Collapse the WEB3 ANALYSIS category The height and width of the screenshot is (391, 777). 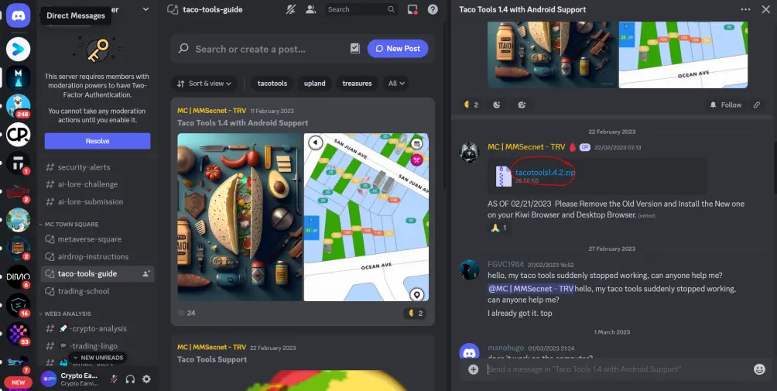[x=68, y=314]
